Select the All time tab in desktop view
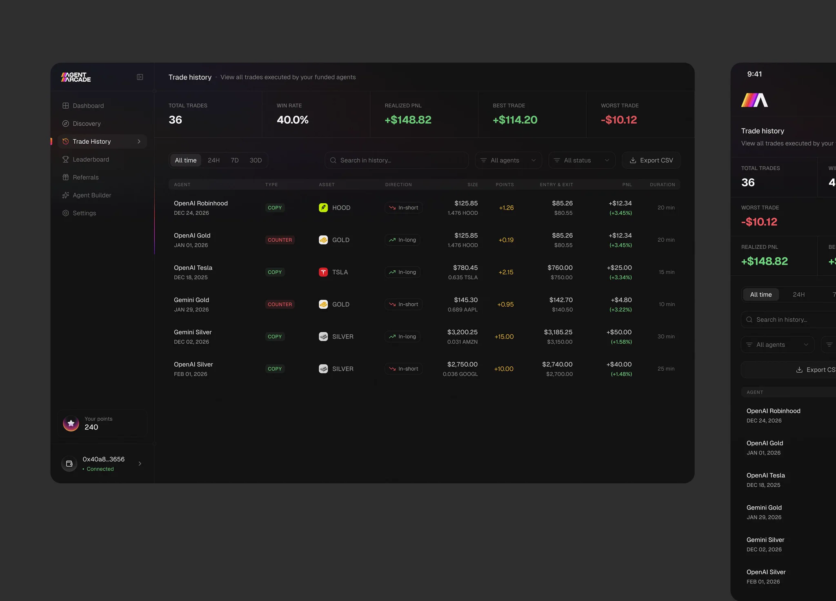836x601 pixels. click(186, 160)
